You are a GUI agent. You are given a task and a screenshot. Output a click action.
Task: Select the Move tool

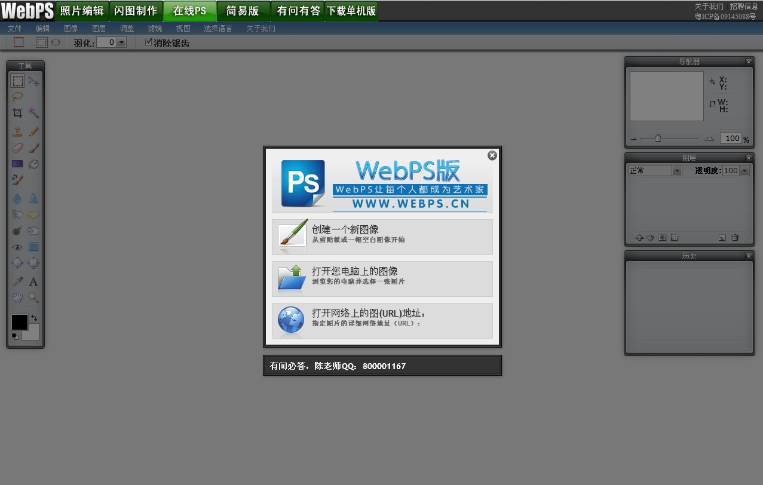point(33,81)
